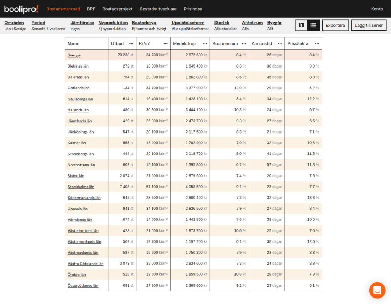Open the Kr/m² column ellipsis menu
The height and width of the screenshot is (304, 391).
[x=165, y=43]
